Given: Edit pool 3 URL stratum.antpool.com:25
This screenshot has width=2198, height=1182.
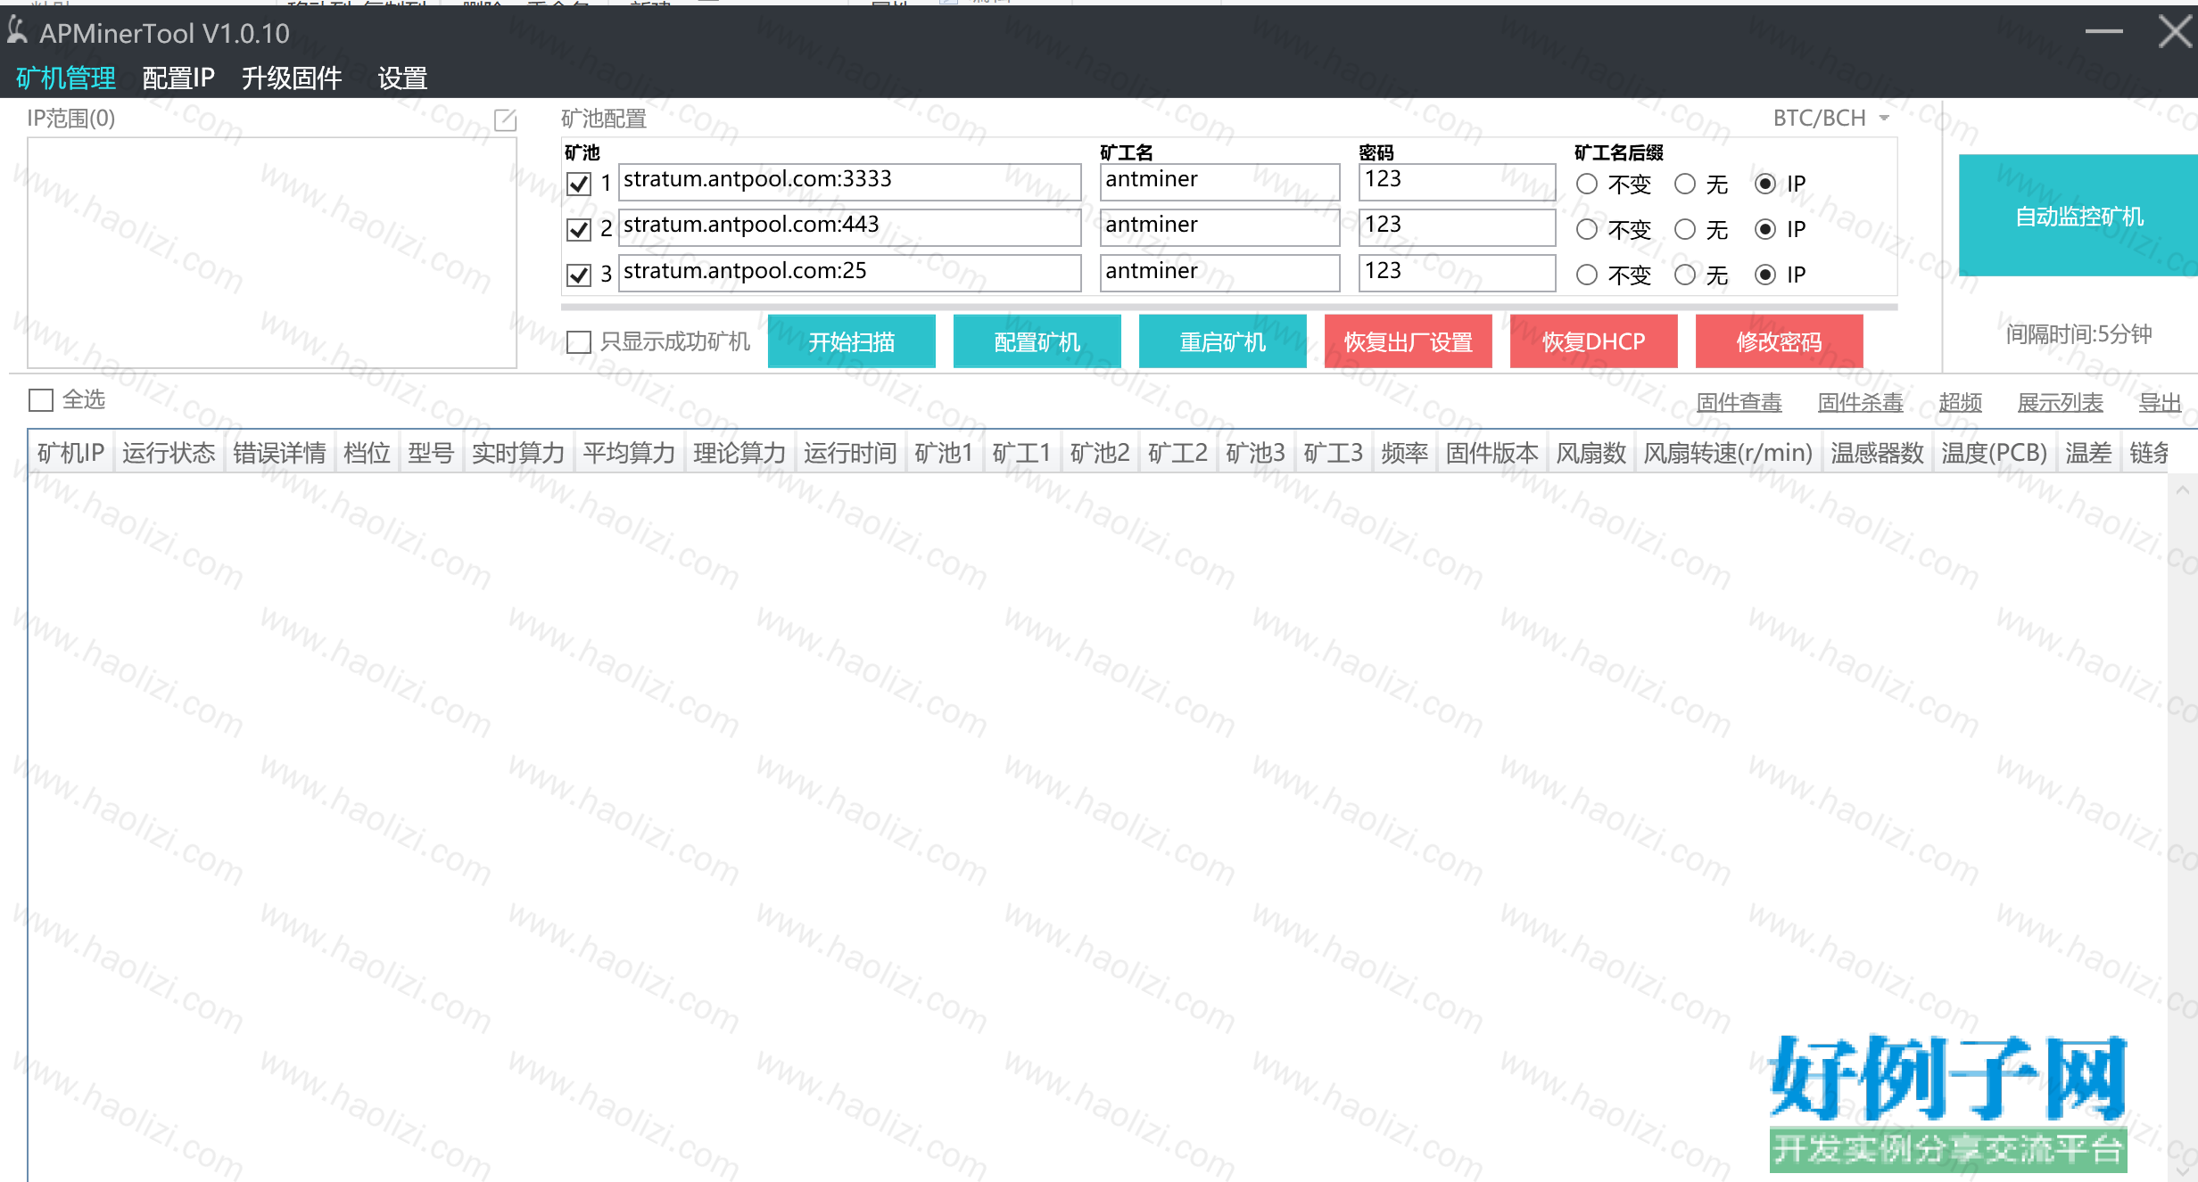Looking at the screenshot, I should [849, 273].
